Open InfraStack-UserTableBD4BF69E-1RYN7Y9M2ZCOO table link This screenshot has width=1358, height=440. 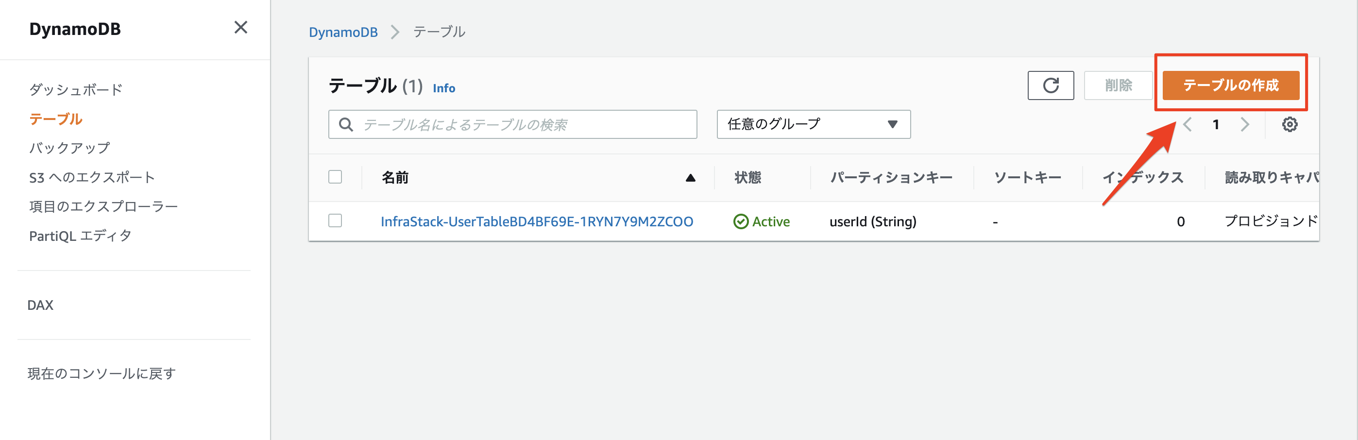click(537, 221)
